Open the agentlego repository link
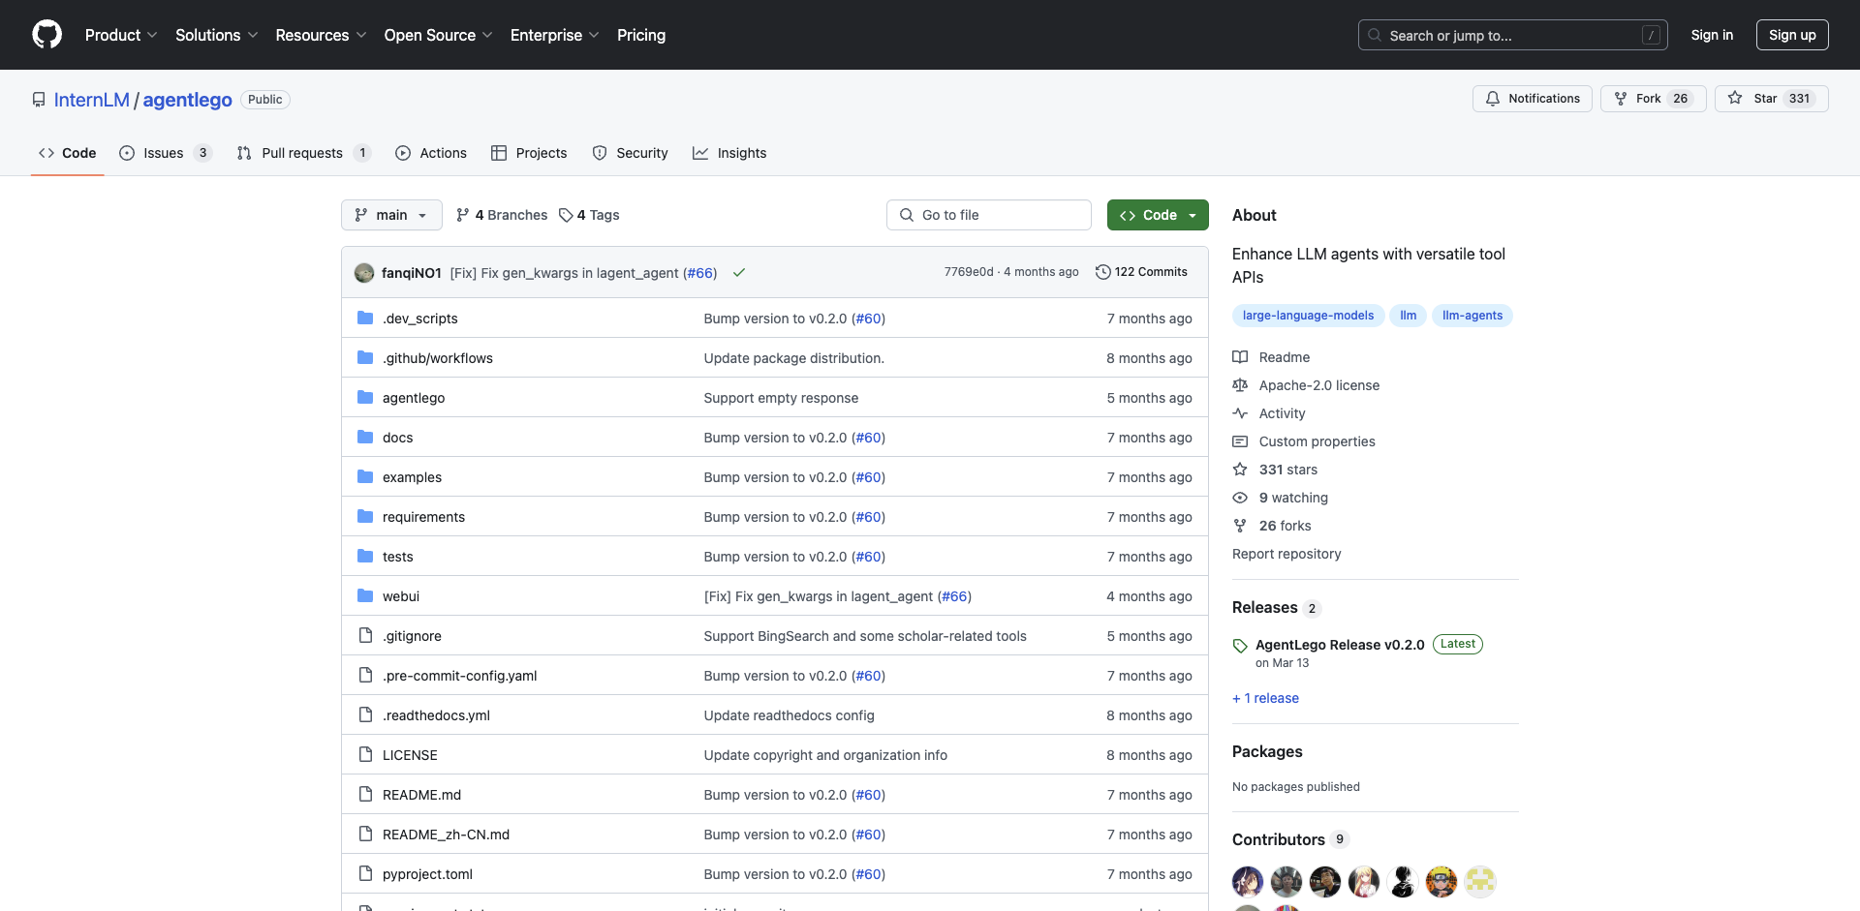This screenshot has width=1860, height=911. (187, 100)
